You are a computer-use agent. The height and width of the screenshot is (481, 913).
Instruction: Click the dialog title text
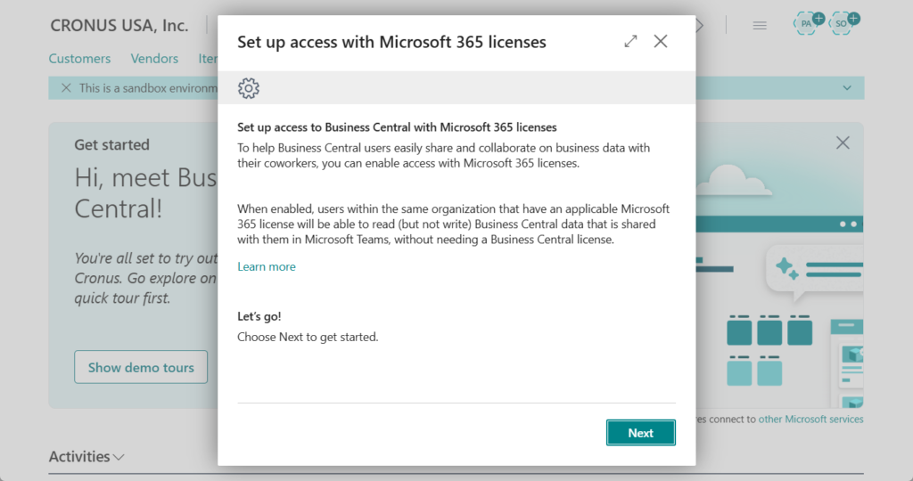pos(391,42)
